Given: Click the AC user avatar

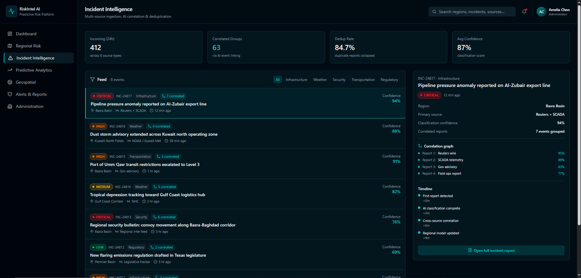Looking at the screenshot, I should (x=541, y=12).
